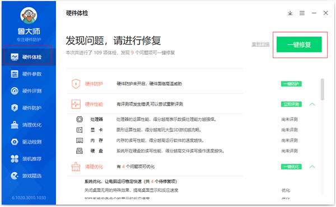
Task: Click the 显卡 row label
Action: click(x=97, y=130)
